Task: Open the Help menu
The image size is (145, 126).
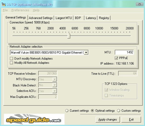Action: click(36, 10)
